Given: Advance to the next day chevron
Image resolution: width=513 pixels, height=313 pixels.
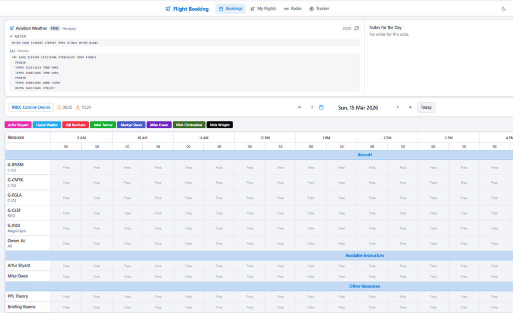Looking at the screenshot, I should [x=397, y=107].
